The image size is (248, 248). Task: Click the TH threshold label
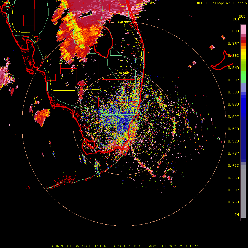[x=237, y=215]
